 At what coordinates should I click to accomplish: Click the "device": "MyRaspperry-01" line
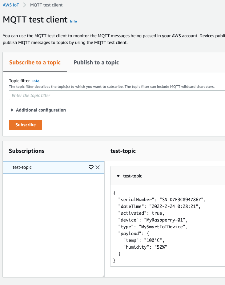[x=153, y=220]
